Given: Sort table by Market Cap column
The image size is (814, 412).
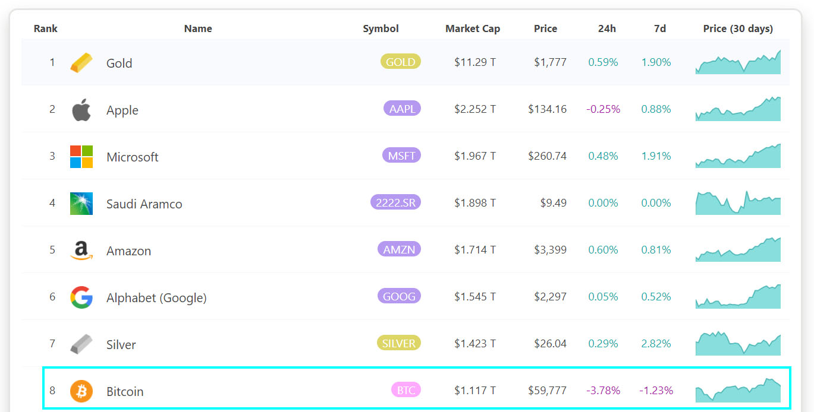Looking at the screenshot, I should [473, 28].
